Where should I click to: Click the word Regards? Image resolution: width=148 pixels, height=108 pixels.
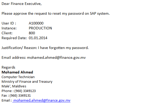(x=8, y=67)
